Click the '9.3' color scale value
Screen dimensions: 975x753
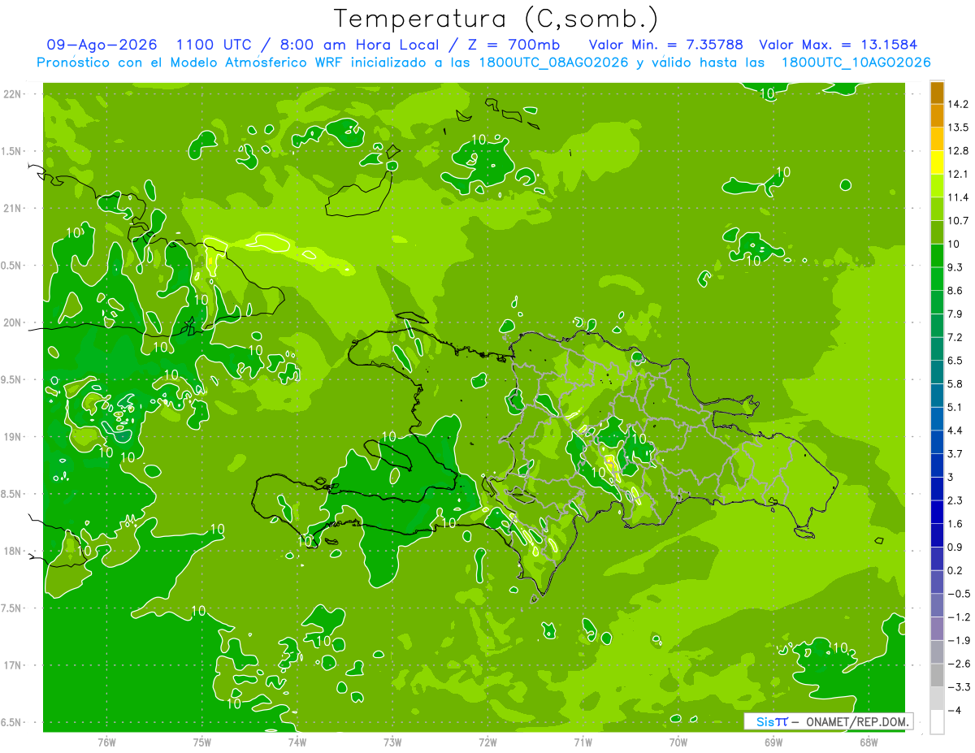pyautogui.click(x=956, y=267)
